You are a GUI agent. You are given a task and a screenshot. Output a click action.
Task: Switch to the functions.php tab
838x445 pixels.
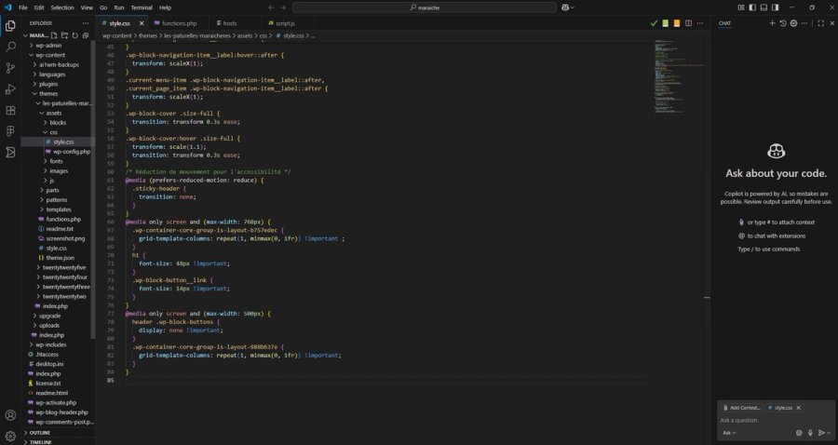[179, 23]
